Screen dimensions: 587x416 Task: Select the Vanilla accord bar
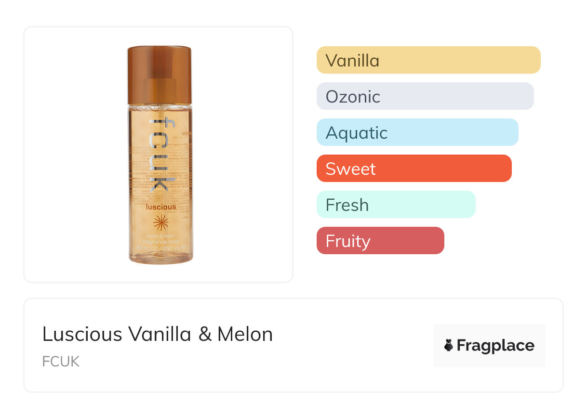pos(428,60)
